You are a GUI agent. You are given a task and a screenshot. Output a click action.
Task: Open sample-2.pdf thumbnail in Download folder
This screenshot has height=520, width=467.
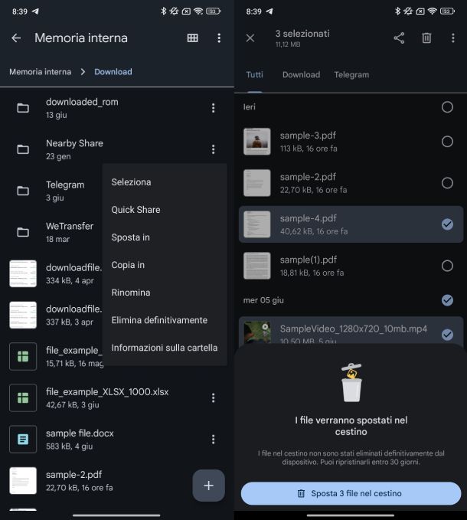[x=23, y=480]
